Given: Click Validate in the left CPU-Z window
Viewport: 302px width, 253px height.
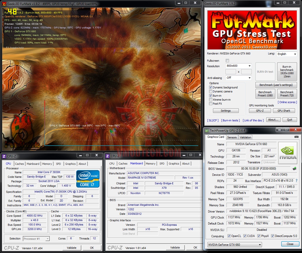Looking at the screenshot, I should click(71, 248).
